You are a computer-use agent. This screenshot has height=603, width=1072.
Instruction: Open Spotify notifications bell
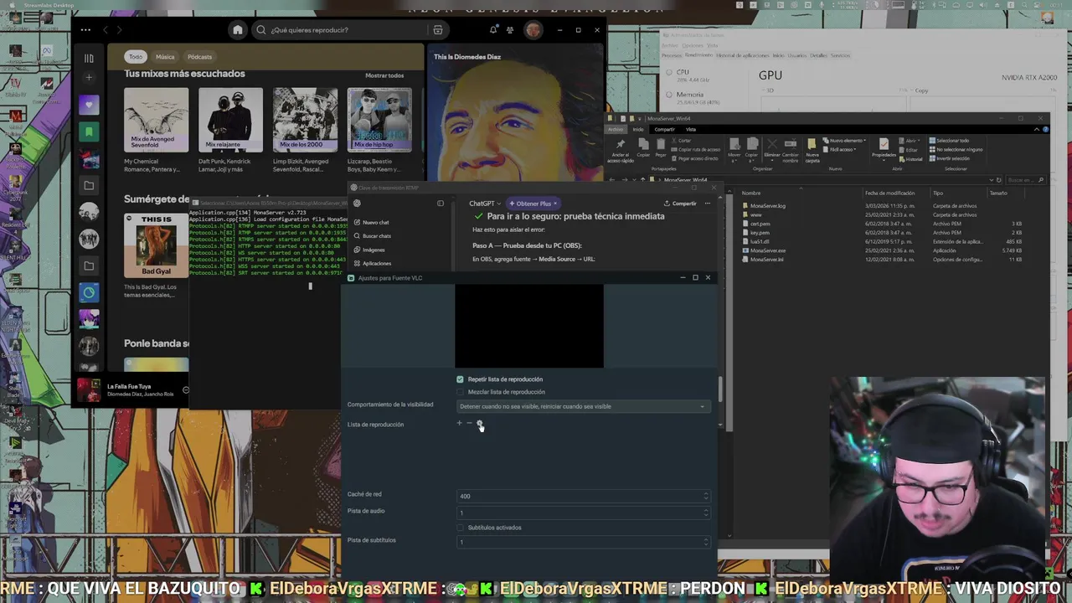click(x=493, y=30)
